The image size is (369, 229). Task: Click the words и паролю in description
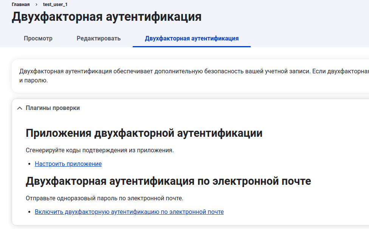(34, 80)
